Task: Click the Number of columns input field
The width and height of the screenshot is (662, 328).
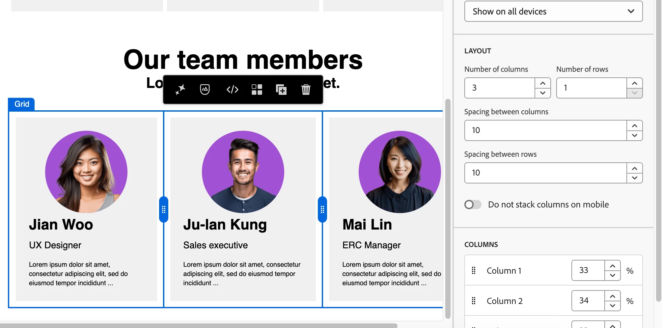Action: click(x=500, y=88)
